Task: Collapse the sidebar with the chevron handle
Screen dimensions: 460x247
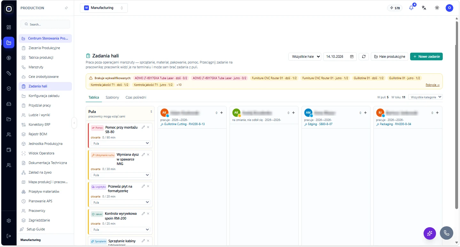Action: click(74, 123)
